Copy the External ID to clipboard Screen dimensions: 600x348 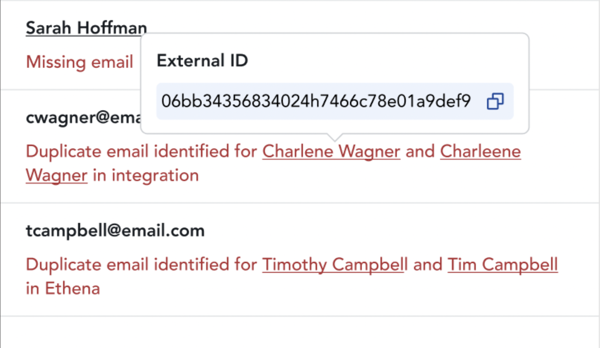(x=495, y=101)
